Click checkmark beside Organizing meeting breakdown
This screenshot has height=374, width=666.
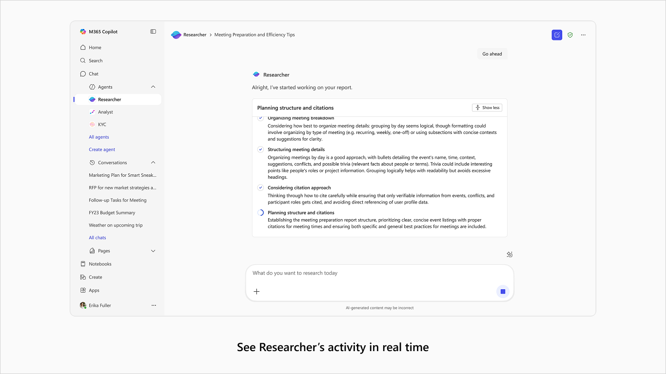pos(261,118)
